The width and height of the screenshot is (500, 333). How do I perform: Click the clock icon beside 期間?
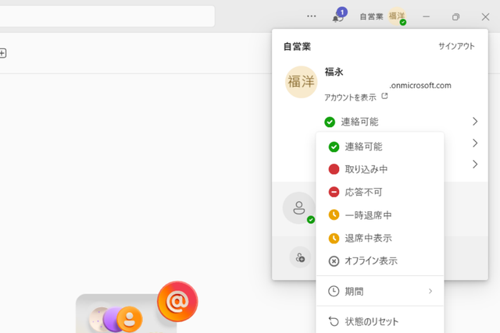pyautogui.click(x=334, y=291)
